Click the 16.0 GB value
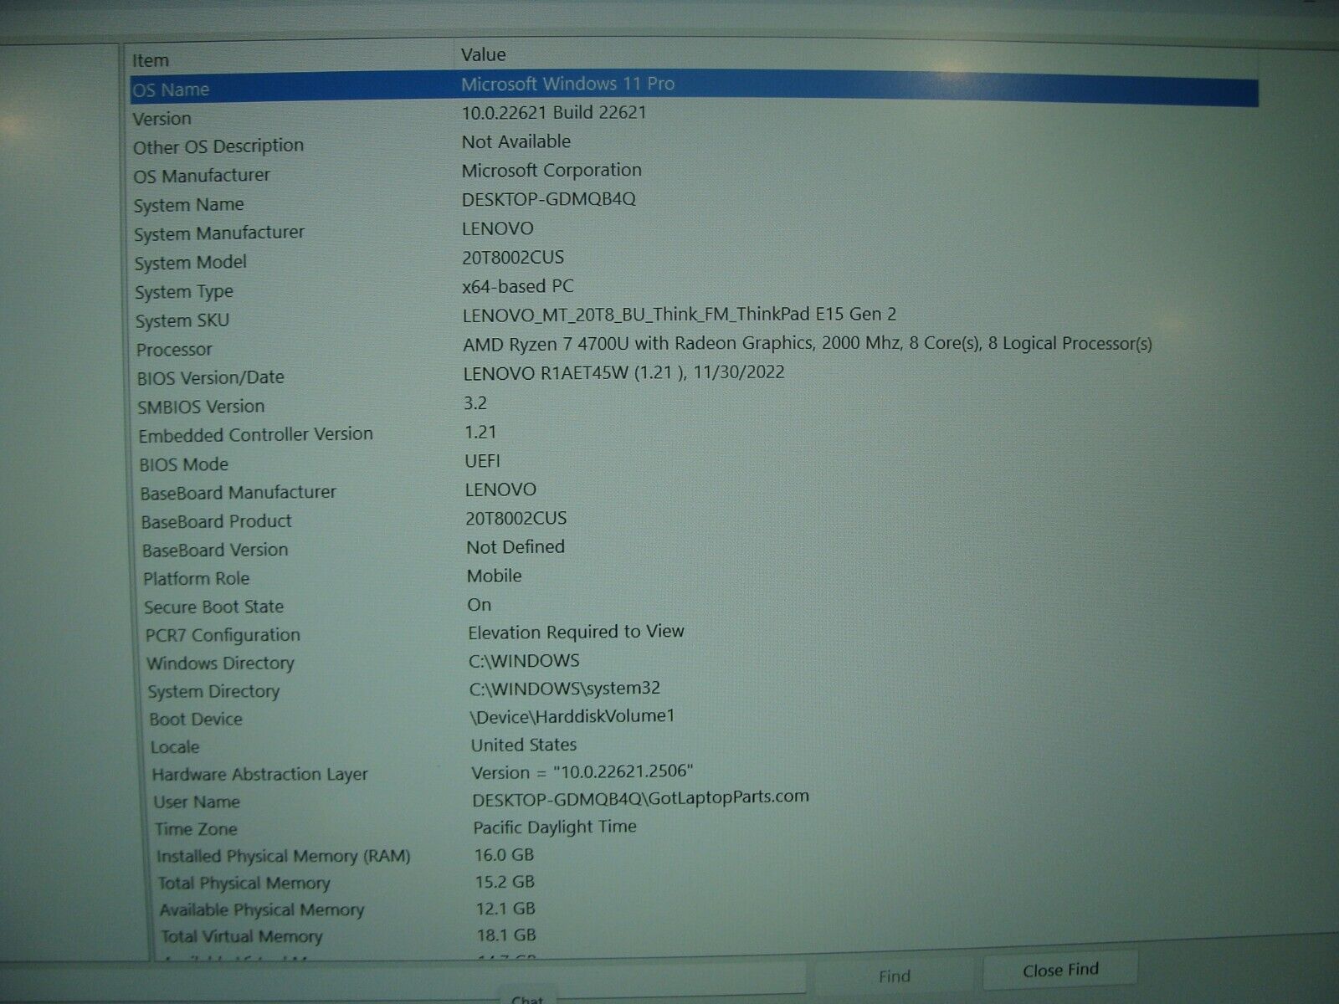The image size is (1339, 1004). point(504,855)
